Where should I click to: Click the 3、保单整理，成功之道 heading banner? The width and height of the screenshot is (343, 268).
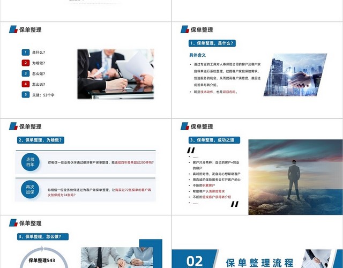pos(214,140)
